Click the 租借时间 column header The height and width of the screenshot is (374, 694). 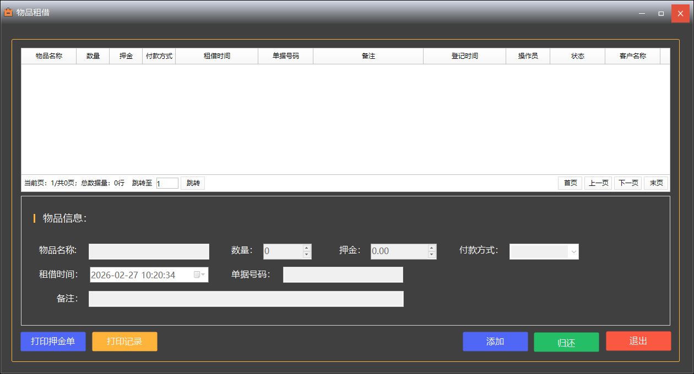pos(216,56)
